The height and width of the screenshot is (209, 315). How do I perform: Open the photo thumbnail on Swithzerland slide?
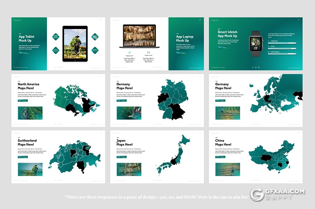pyautogui.click(x=30, y=169)
